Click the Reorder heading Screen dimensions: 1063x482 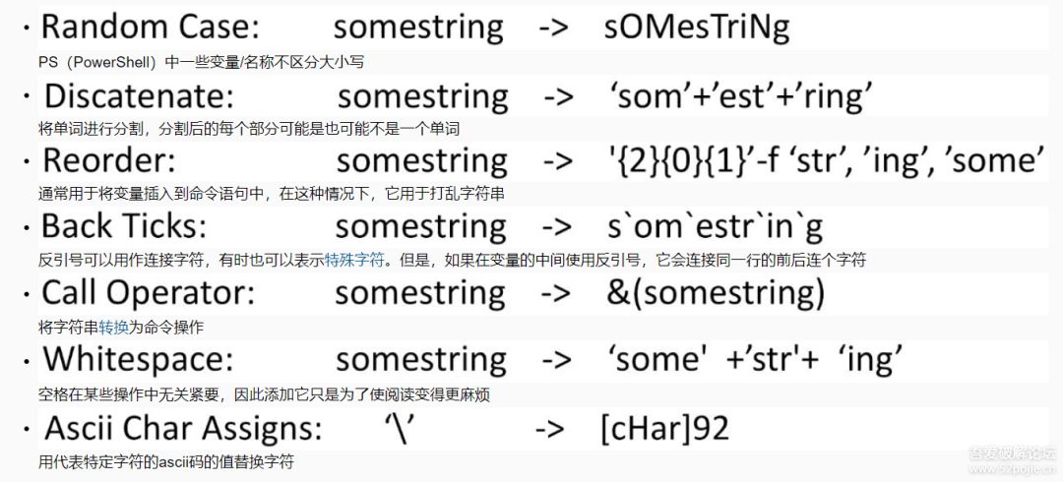(109, 161)
